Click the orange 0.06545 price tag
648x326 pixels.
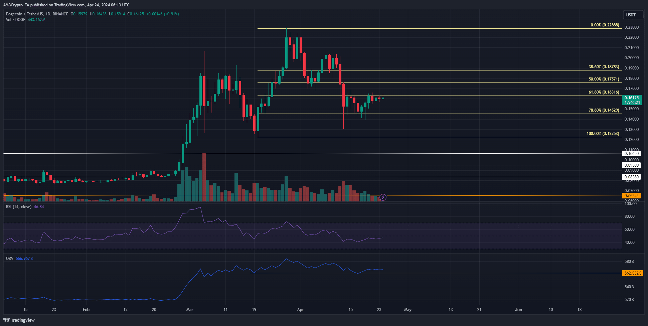pyautogui.click(x=631, y=196)
